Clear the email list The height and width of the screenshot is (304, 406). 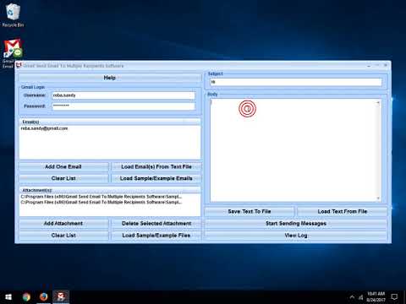click(63, 178)
